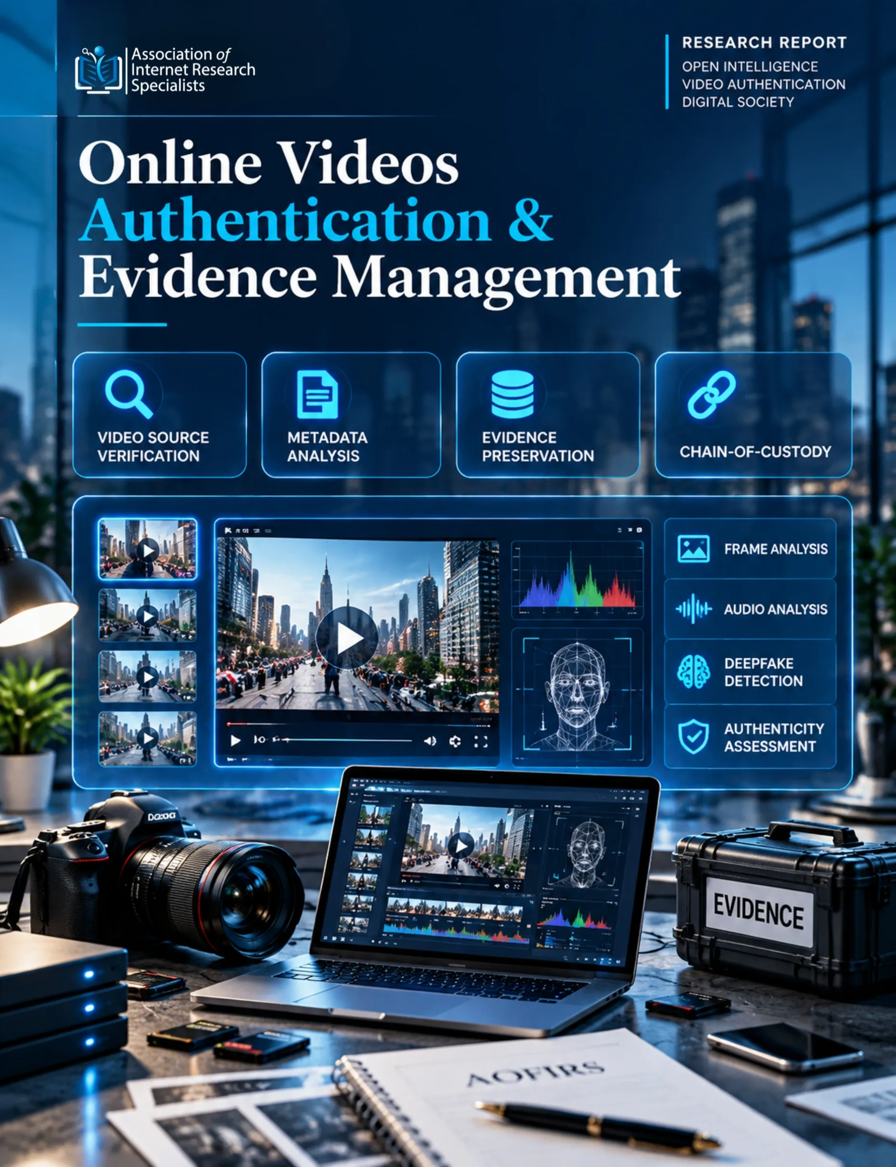Click the small play button in player control bar
This screenshot has width=896, height=1167.
(235, 740)
